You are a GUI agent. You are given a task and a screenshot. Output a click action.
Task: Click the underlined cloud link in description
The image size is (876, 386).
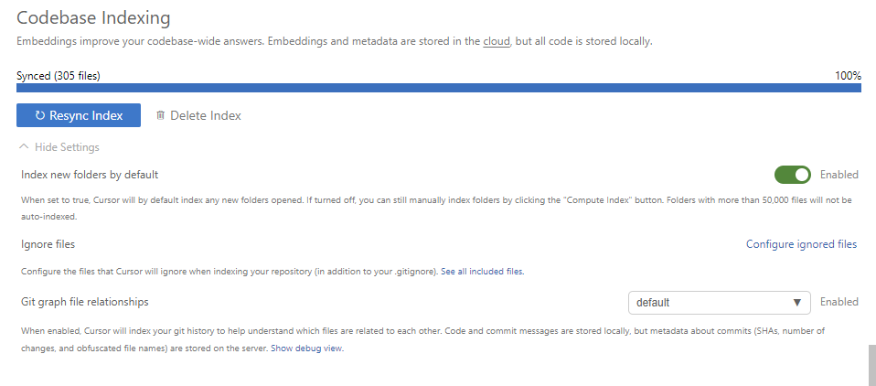(497, 41)
